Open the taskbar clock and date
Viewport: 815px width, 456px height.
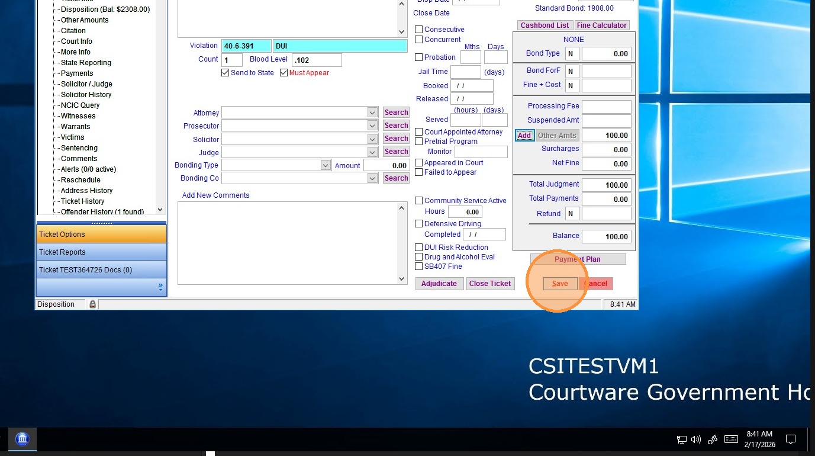pyautogui.click(x=759, y=439)
